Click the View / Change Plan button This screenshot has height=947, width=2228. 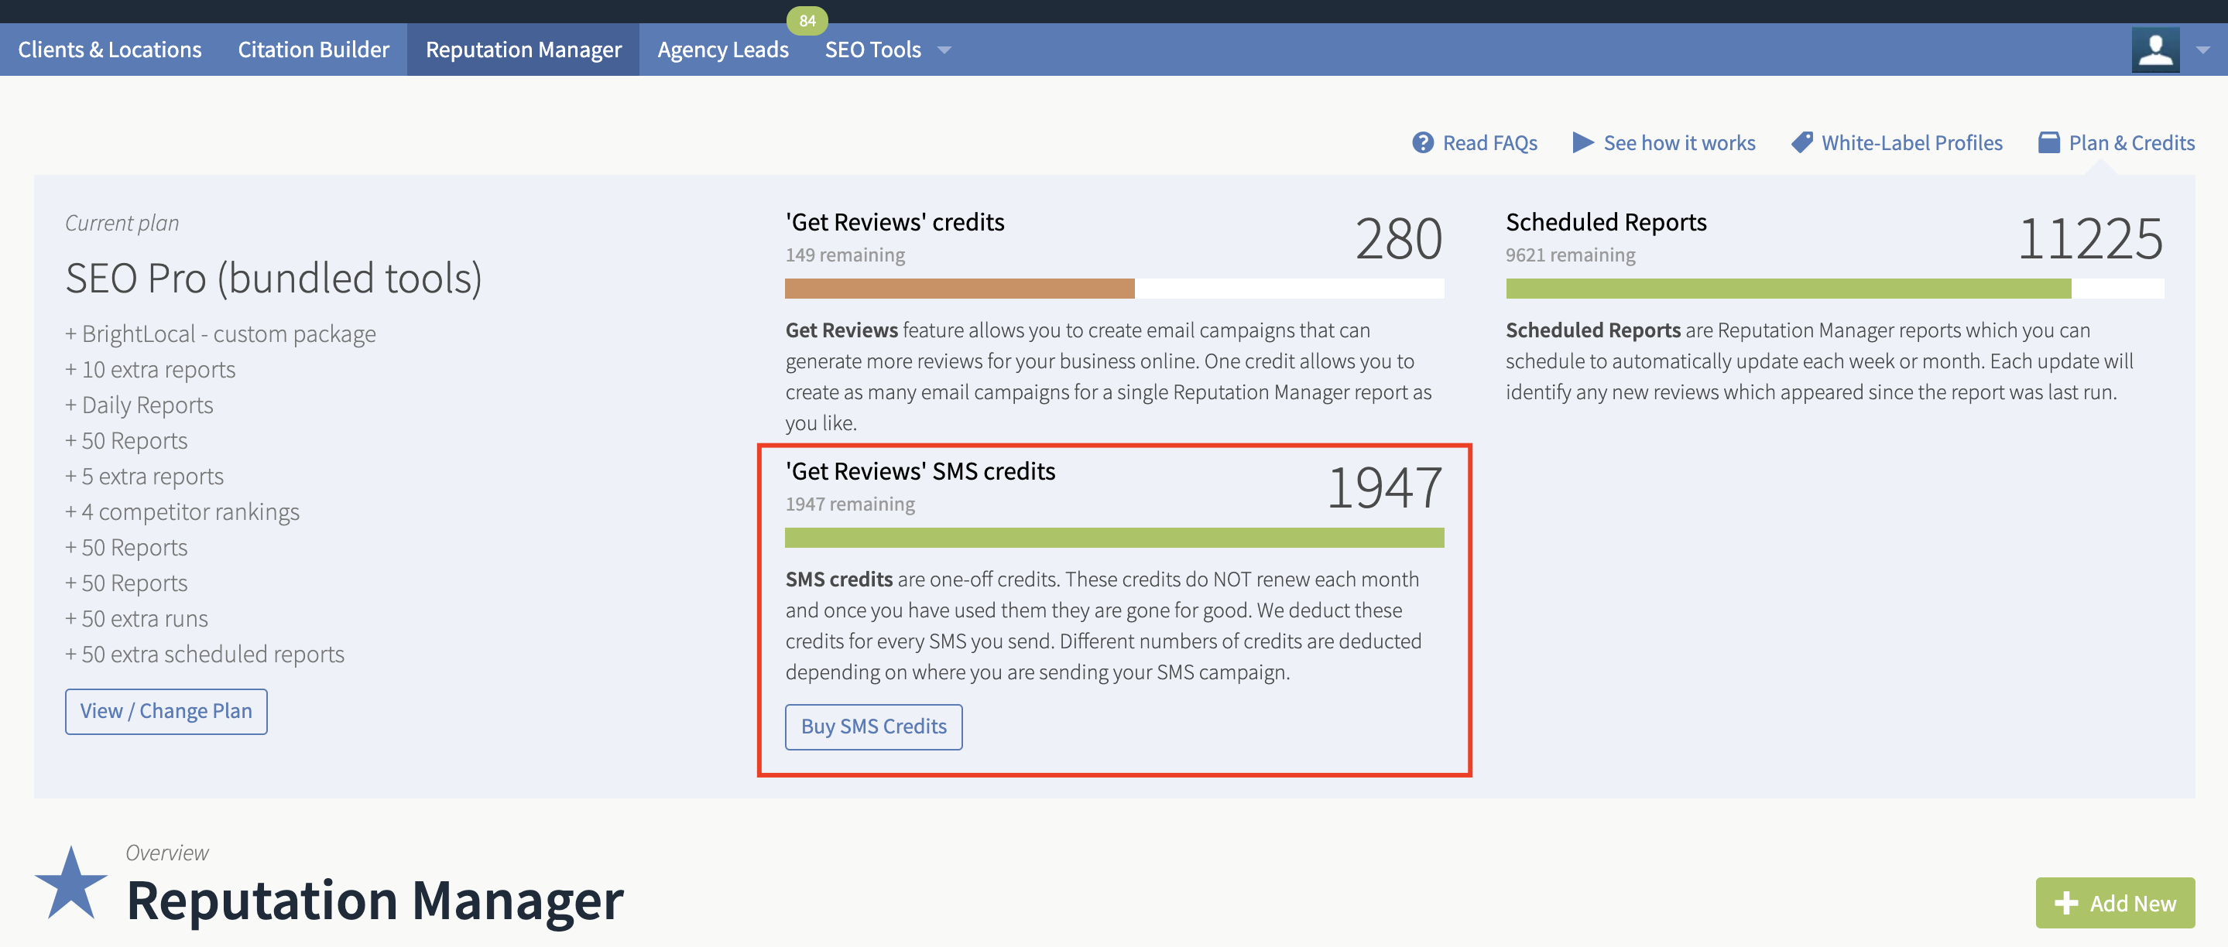click(x=166, y=711)
